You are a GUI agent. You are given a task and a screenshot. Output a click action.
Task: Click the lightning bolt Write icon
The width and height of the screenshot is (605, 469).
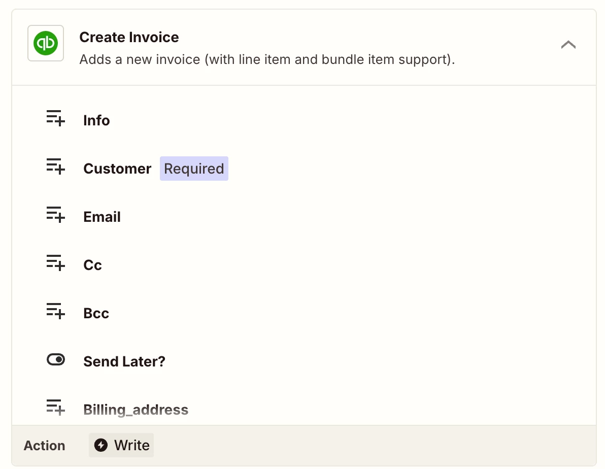101,445
